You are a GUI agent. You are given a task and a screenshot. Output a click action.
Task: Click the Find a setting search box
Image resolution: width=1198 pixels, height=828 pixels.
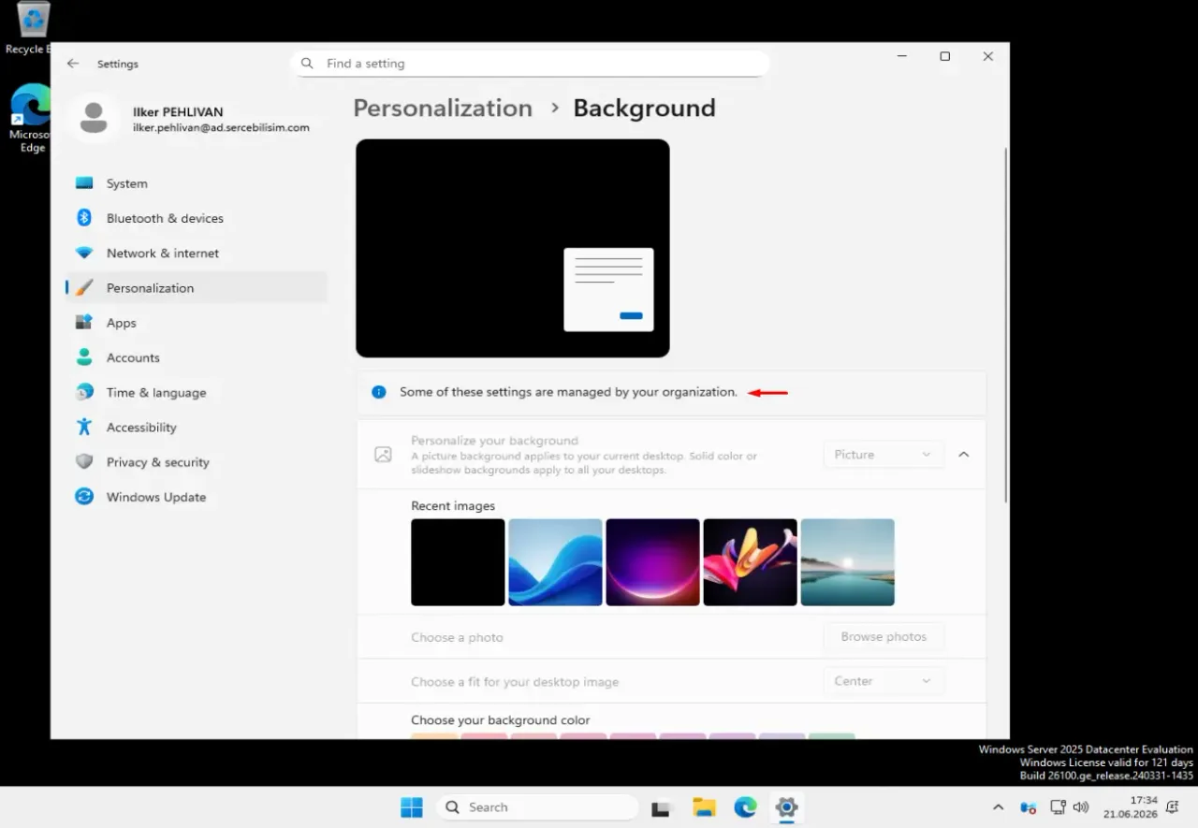[x=530, y=64]
